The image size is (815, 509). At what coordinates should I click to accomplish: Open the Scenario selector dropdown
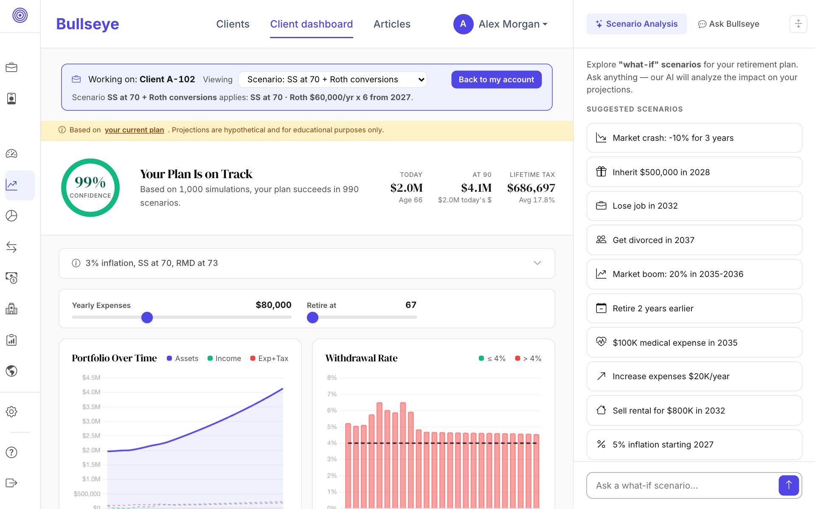tap(332, 79)
